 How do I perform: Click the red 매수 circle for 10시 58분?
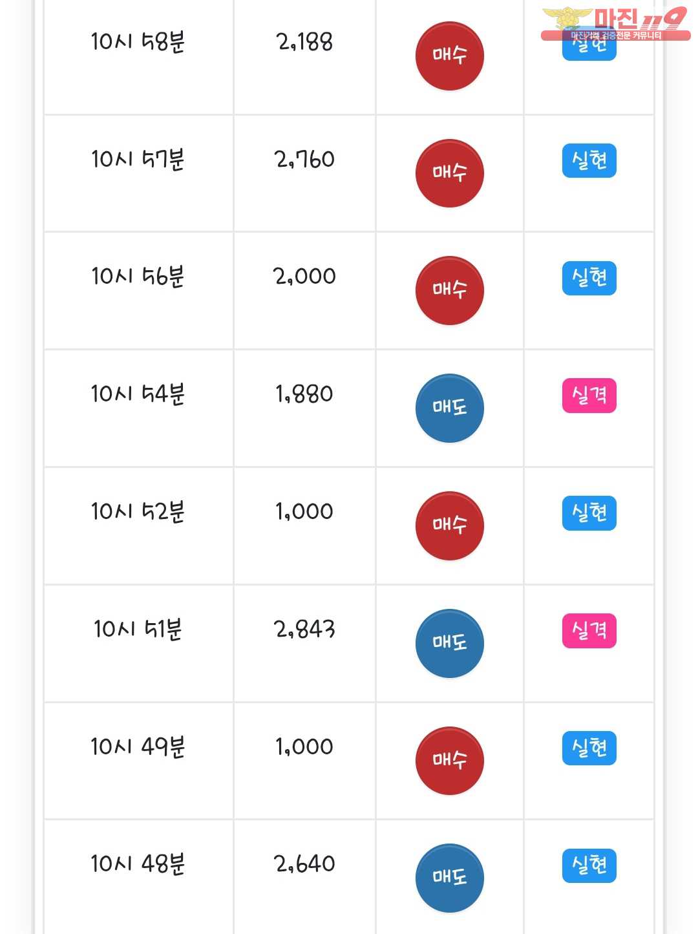point(449,56)
